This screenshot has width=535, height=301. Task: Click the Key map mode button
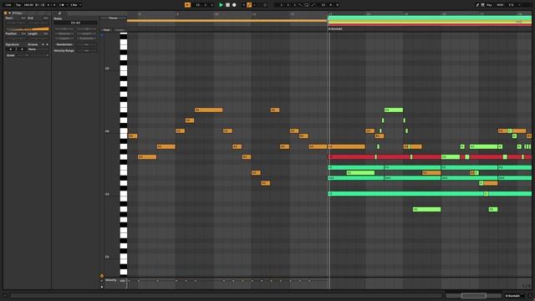(x=489, y=5)
